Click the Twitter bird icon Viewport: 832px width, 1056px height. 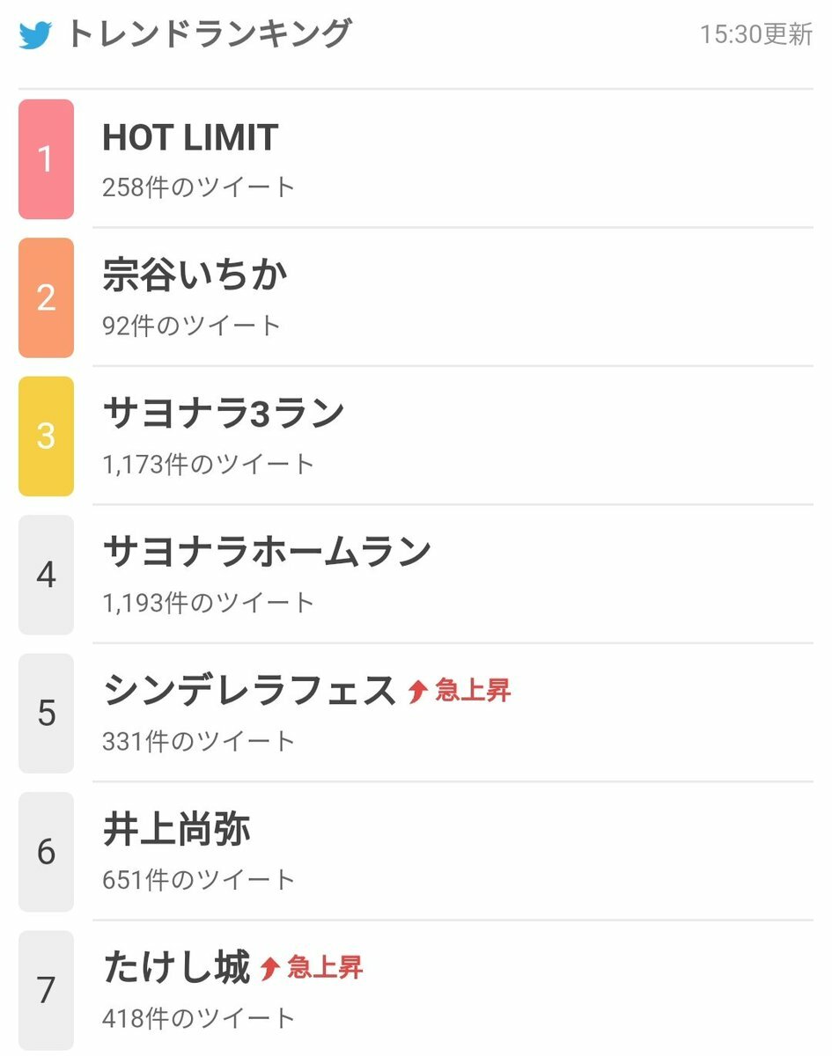(x=36, y=35)
